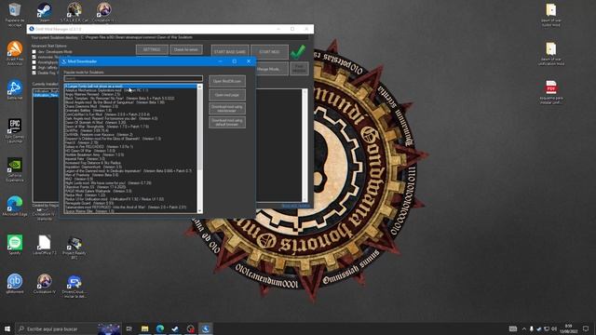Open the dawn of war folder icon at top right

coord(551,15)
